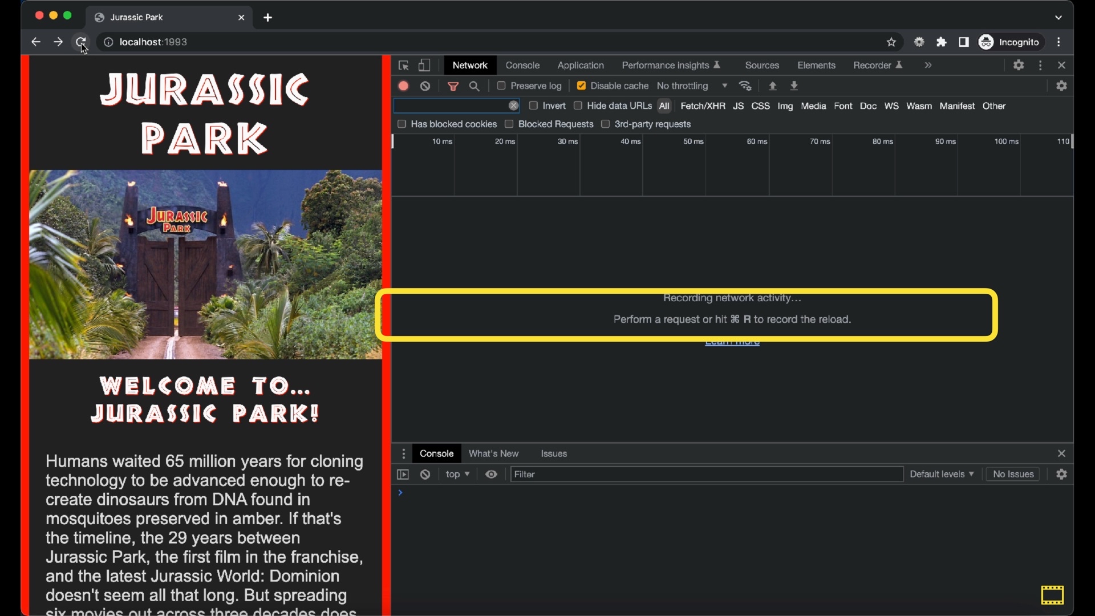
Task: Open network conditions wifi icon
Action: coord(745,86)
